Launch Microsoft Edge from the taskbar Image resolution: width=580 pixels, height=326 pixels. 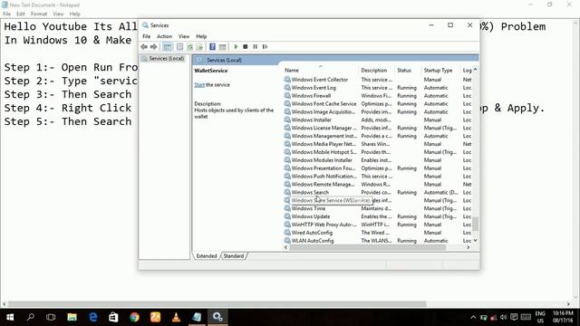point(93,317)
